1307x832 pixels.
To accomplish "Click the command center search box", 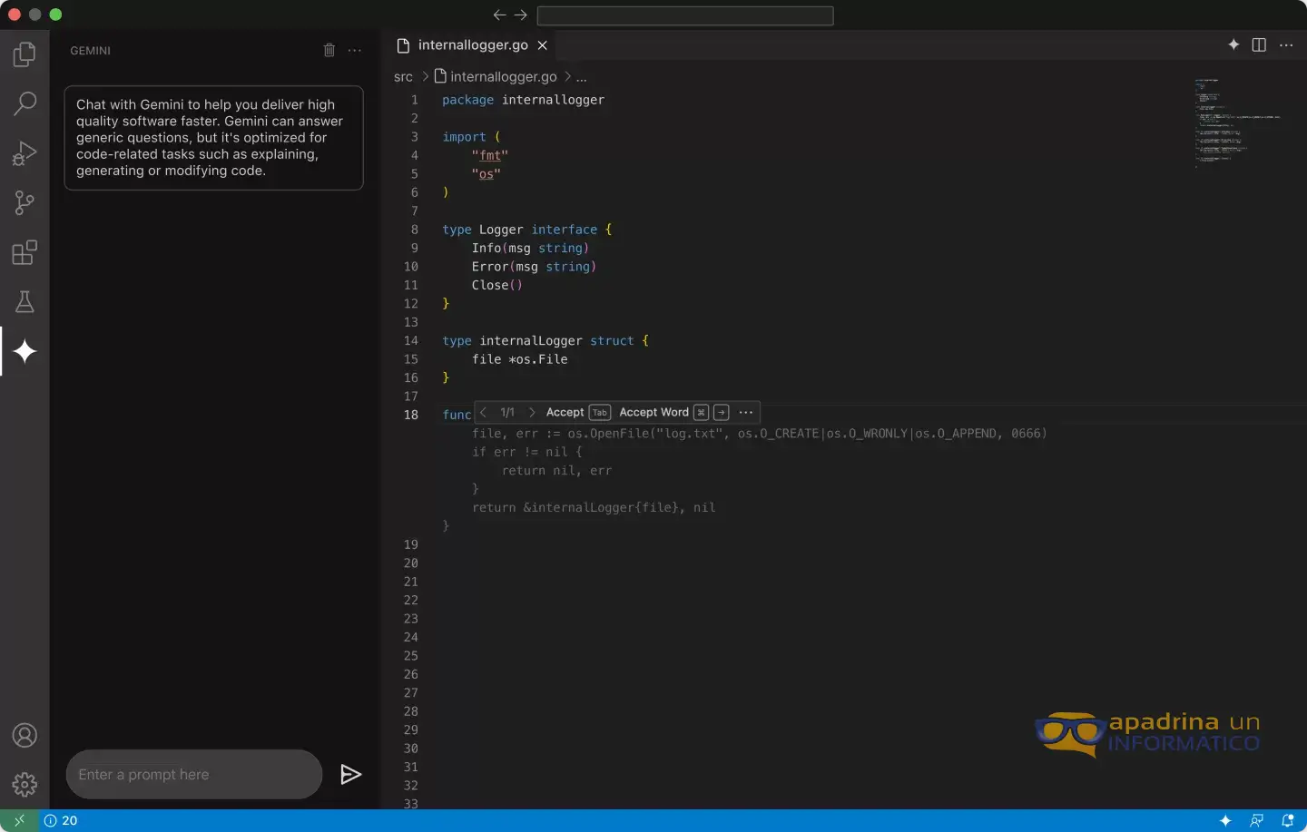I will [685, 15].
